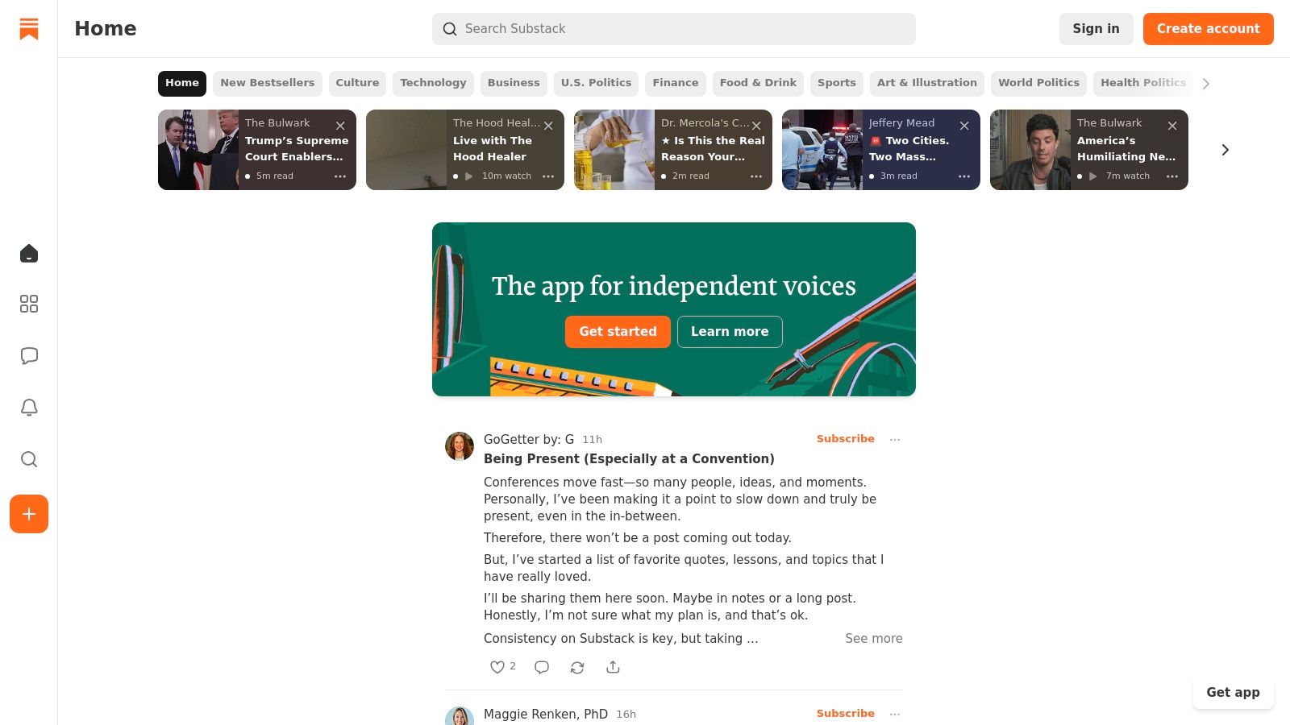Image resolution: width=1290 pixels, height=725 pixels.
Task: Share the GoGetter post
Action: tap(613, 667)
